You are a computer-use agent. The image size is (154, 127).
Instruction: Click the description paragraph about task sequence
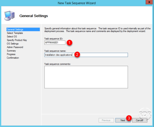coord(97,30)
